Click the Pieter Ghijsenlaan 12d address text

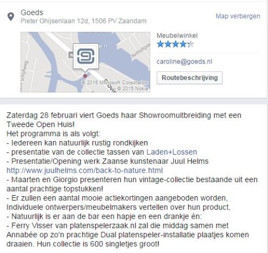pos(83,21)
